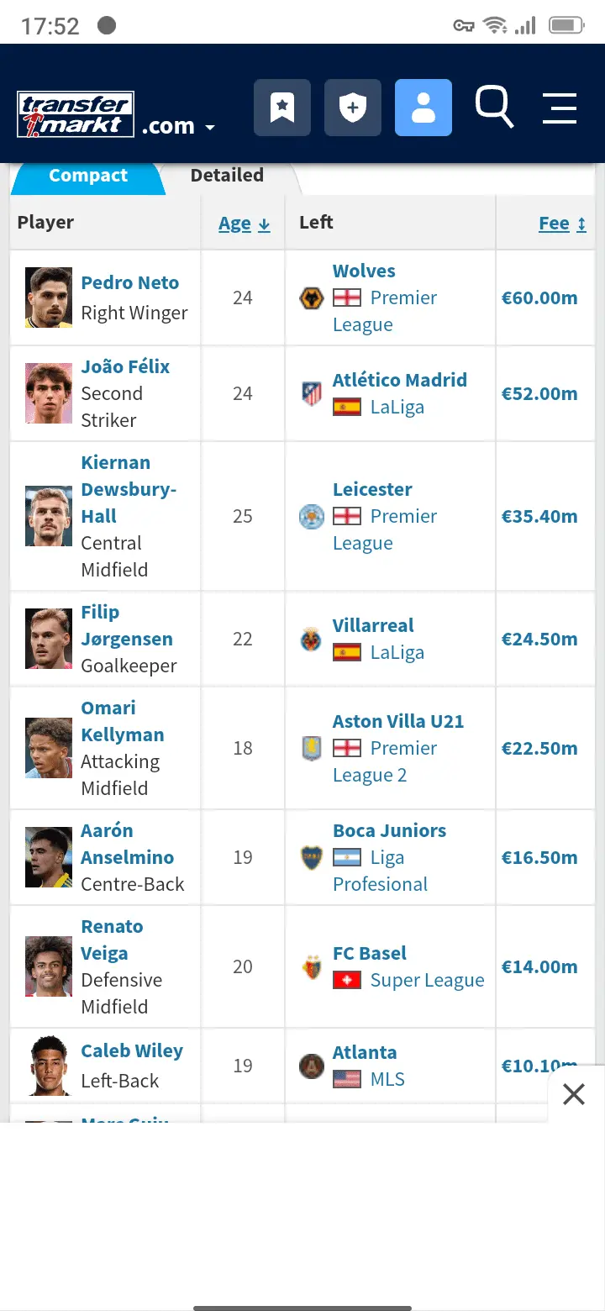Open the user profile icon
Viewport: 605px width, 1311px height.
coord(423,108)
